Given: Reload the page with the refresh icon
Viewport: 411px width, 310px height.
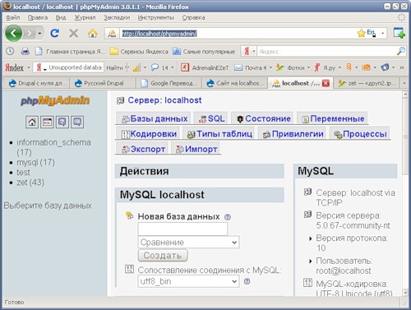Looking at the screenshot, I should (x=55, y=34).
